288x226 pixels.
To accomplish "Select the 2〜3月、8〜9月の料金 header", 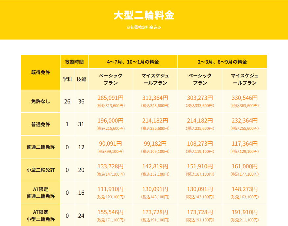I will pos(222,62).
